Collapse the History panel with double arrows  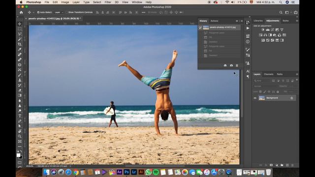(237, 21)
